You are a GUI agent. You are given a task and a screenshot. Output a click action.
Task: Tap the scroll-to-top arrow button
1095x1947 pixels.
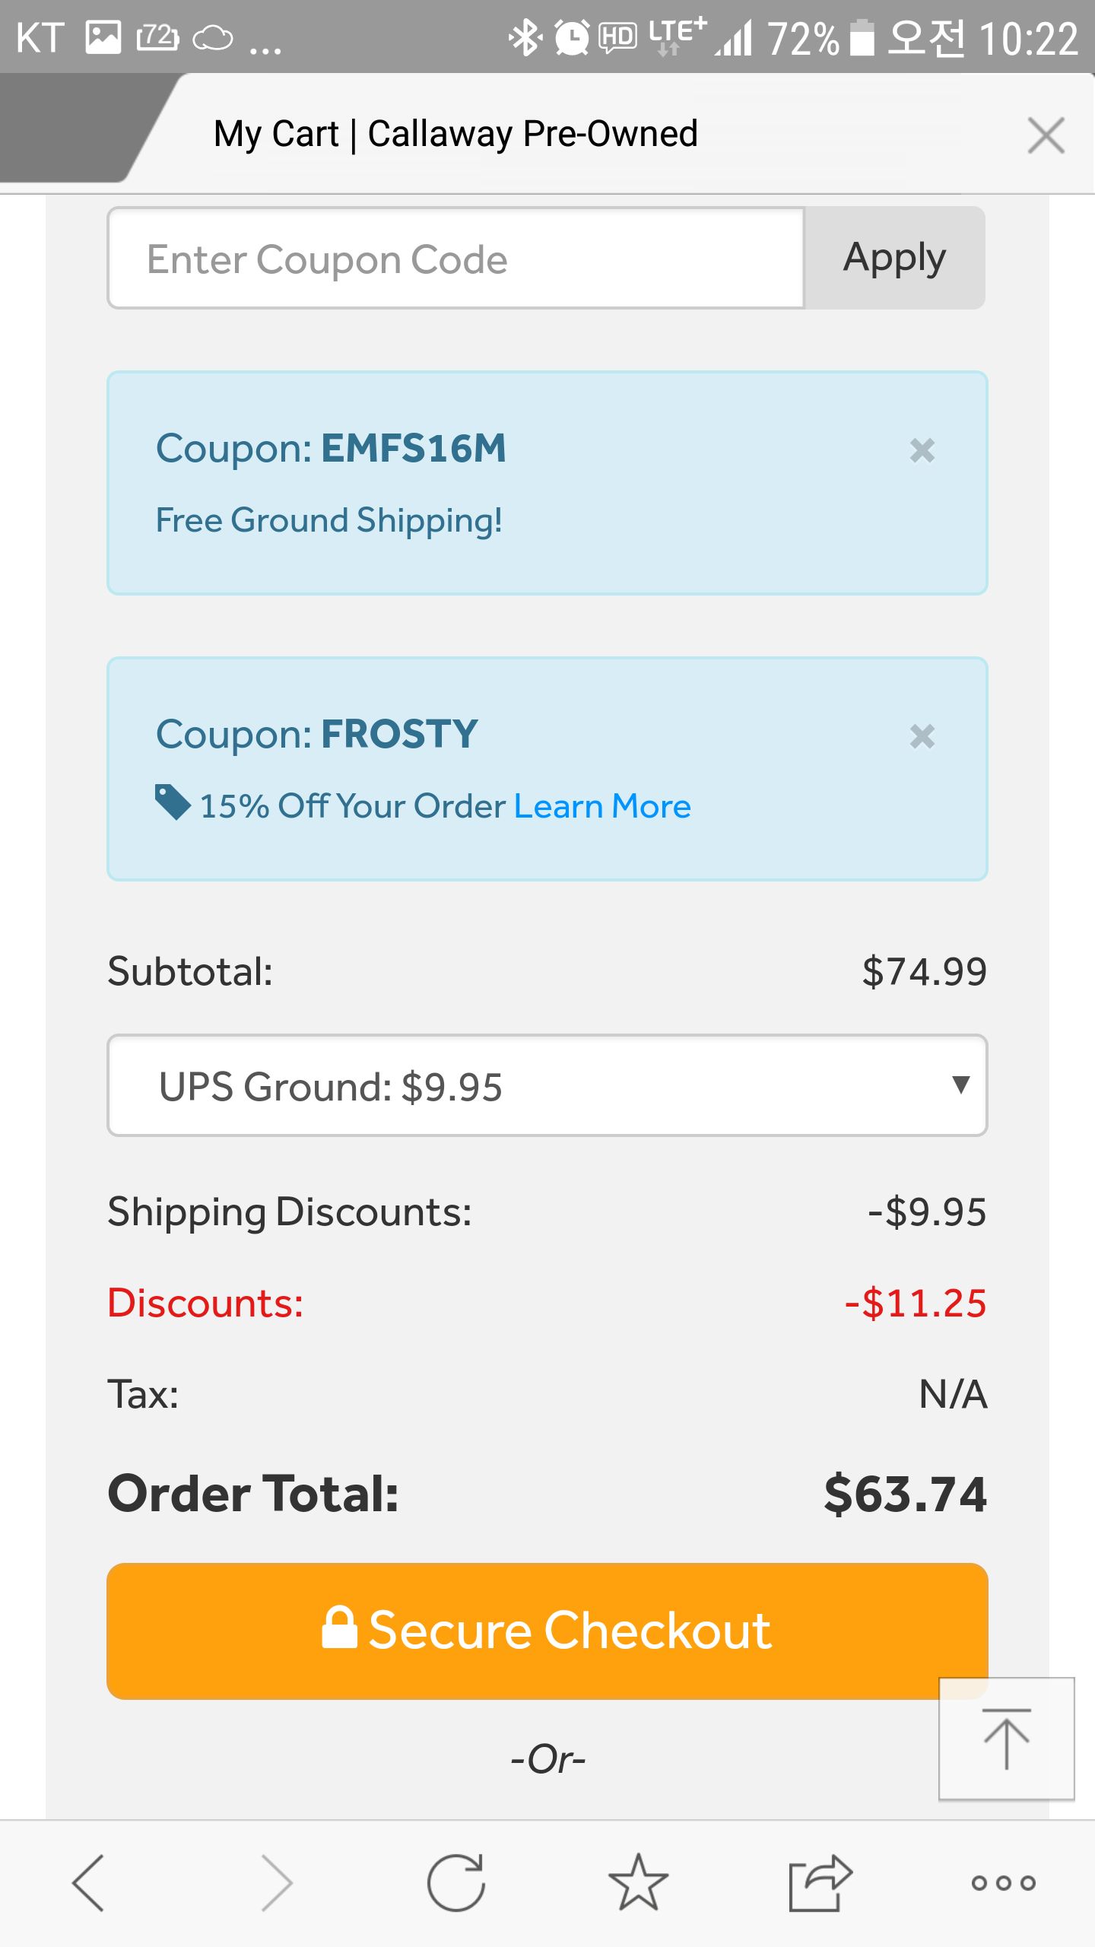[x=1006, y=1739]
